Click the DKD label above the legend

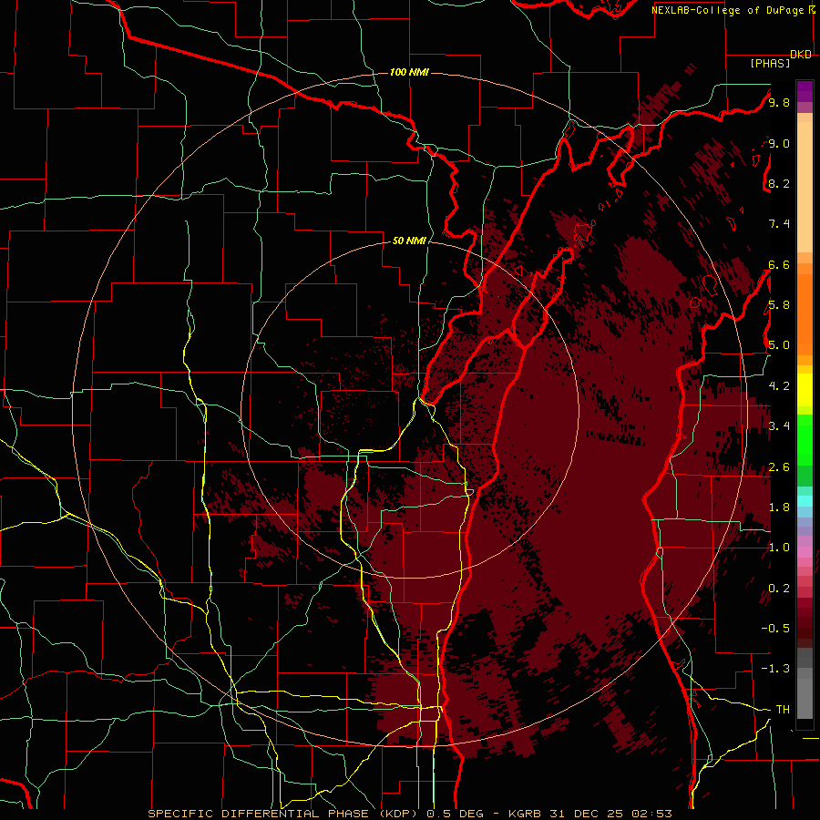801,55
